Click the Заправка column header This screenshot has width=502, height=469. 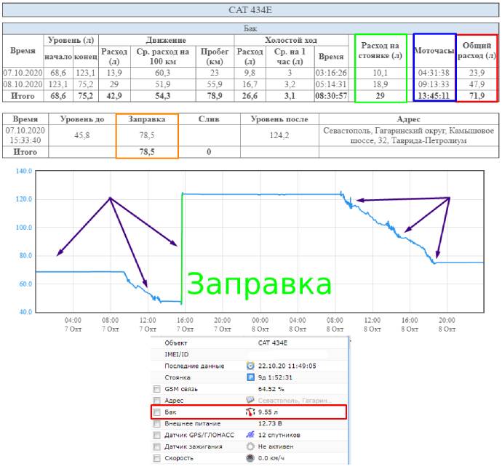[x=146, y=119]
